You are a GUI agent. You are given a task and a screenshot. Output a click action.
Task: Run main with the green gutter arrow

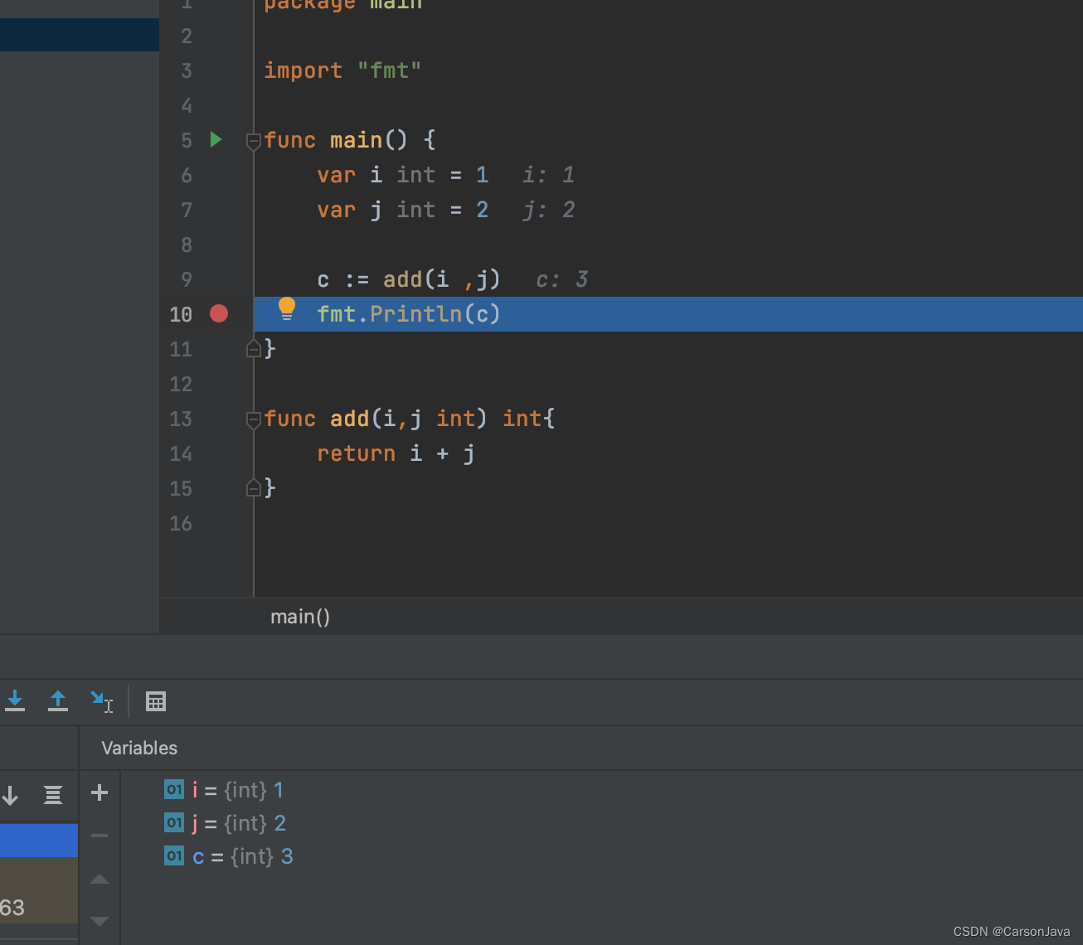click(x=216, y=139)
